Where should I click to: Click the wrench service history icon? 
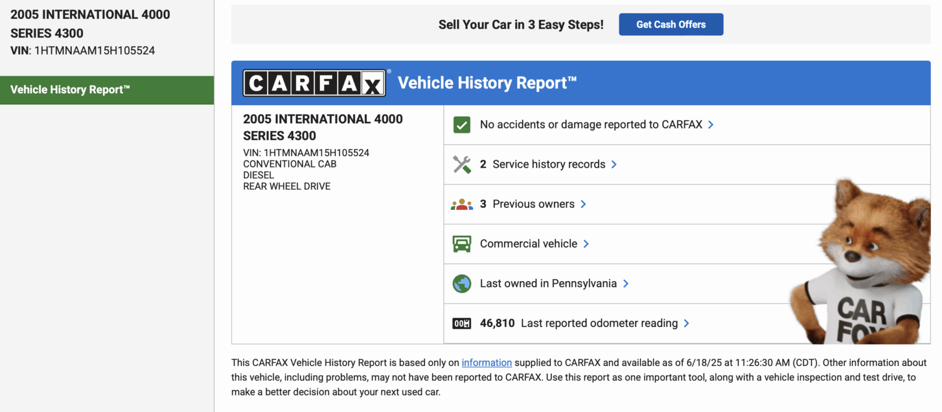462,164
